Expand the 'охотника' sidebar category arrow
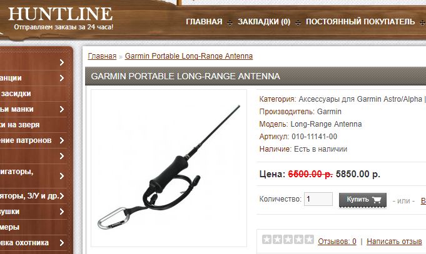 coord(62,243)
